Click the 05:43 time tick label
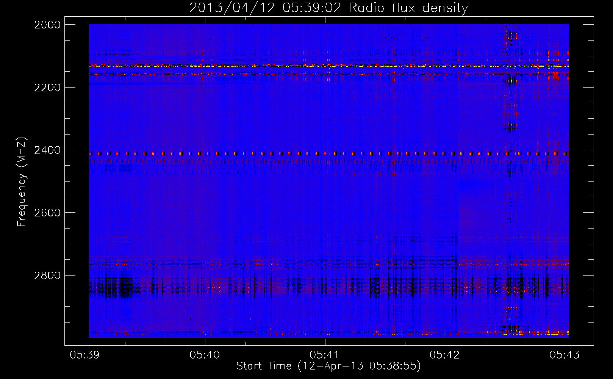The width and height of the screenshot is (613, 379). (x=565, y=355)
